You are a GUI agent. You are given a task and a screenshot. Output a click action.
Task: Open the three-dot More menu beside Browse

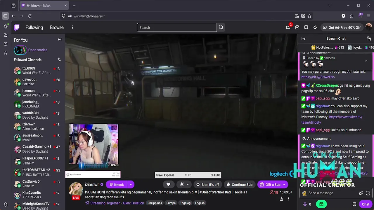click(72, 27)
